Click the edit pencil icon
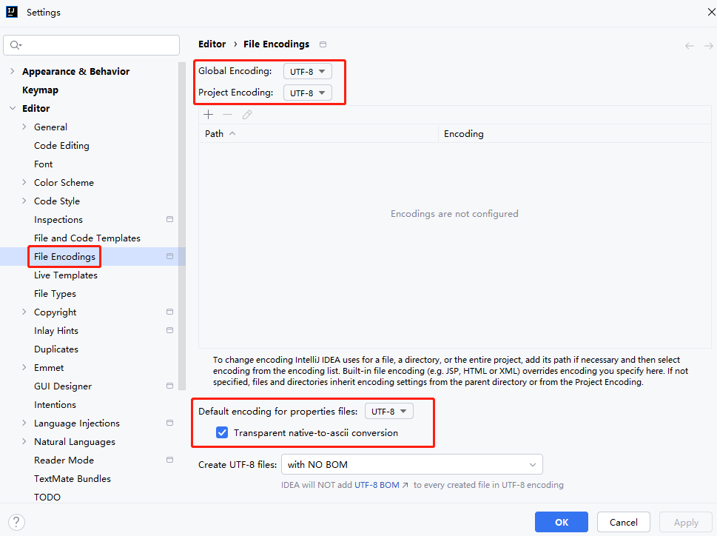Viewport: 717px width, 536px height. point(247,115)
